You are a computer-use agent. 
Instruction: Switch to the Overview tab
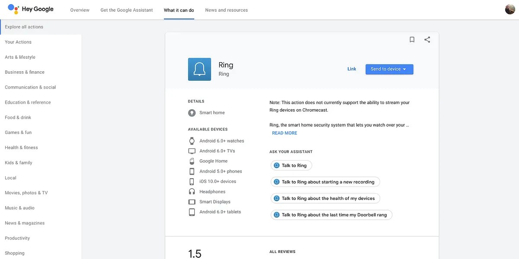click(80, 9)
